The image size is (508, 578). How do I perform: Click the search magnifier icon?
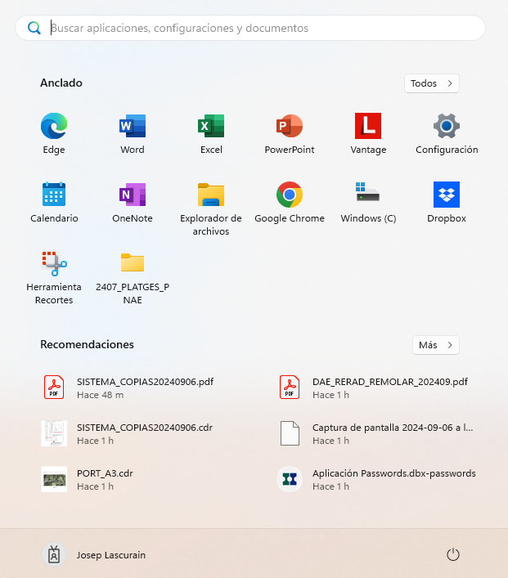pyautogui.click(x=34, y=28)
